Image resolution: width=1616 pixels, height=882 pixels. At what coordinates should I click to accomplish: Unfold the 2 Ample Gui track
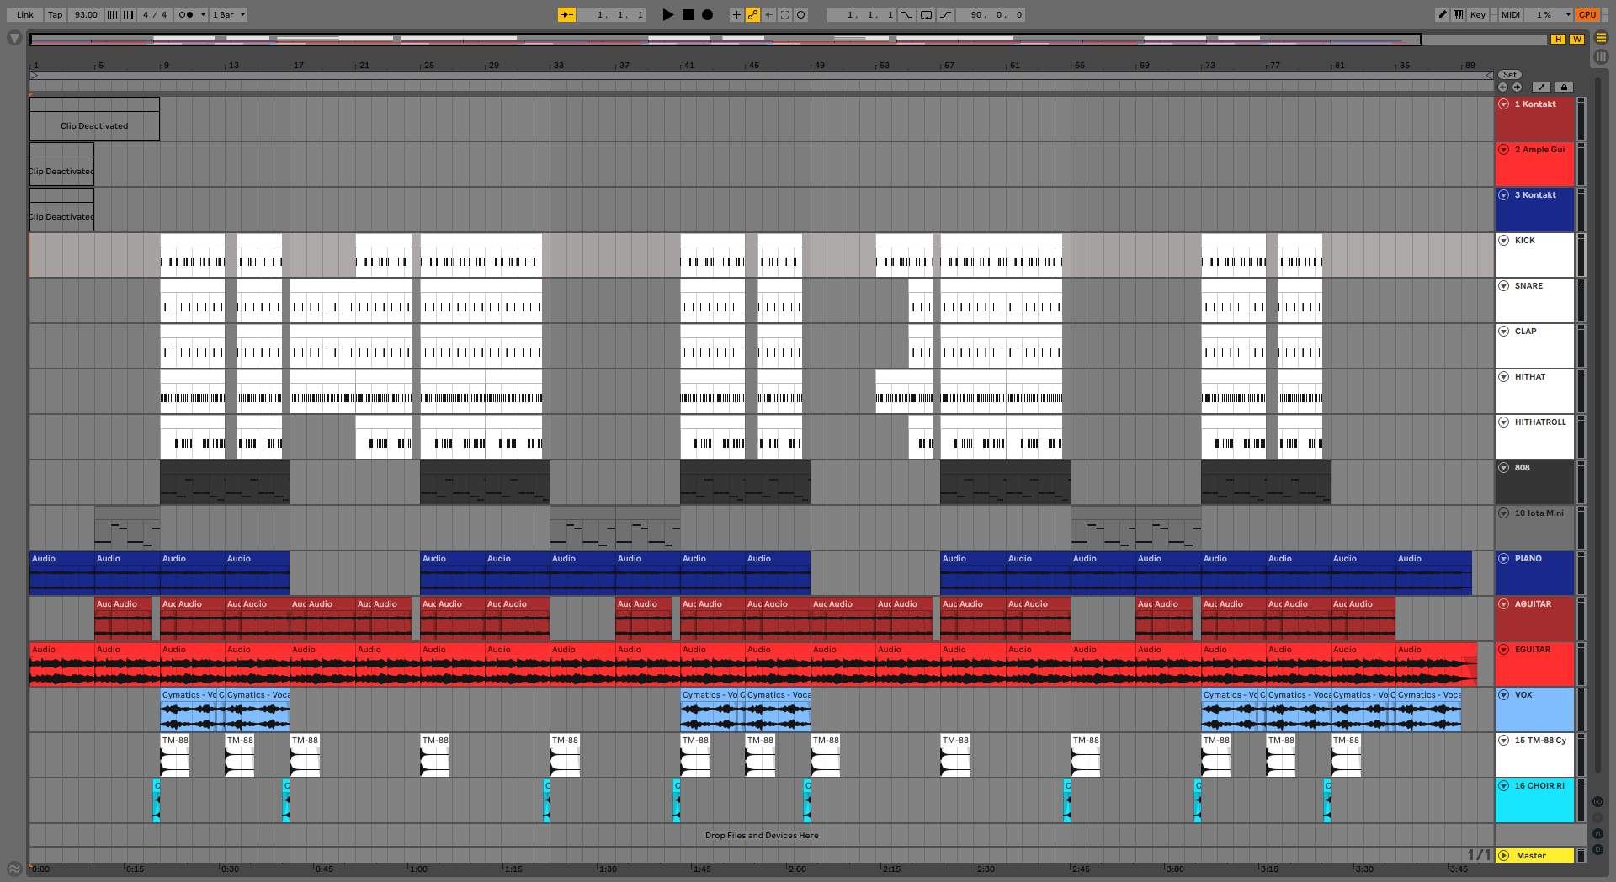[x=1503, y=150]
